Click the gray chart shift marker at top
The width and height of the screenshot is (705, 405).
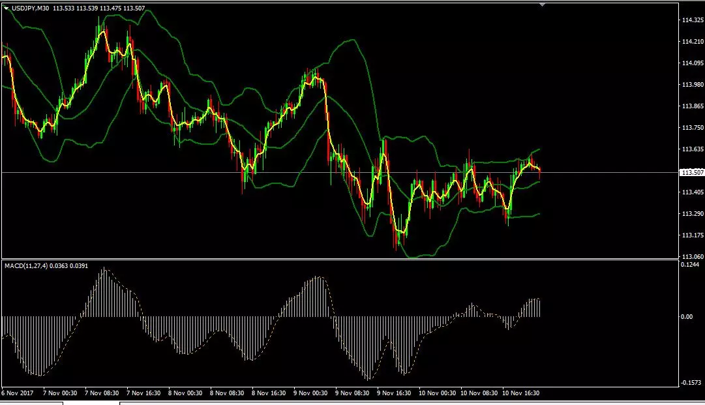click(542, 5)
